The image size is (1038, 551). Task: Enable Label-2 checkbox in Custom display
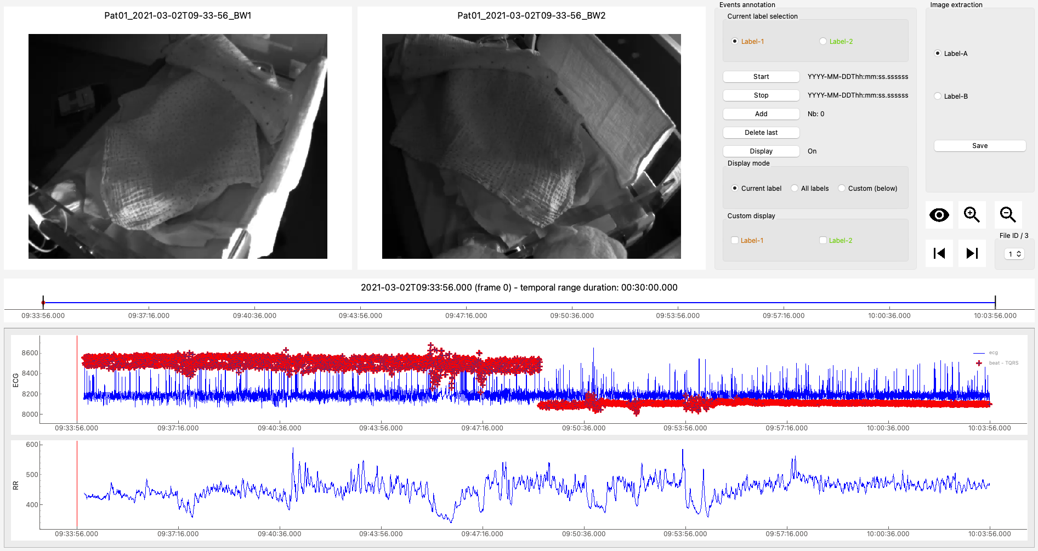point(823,240)
